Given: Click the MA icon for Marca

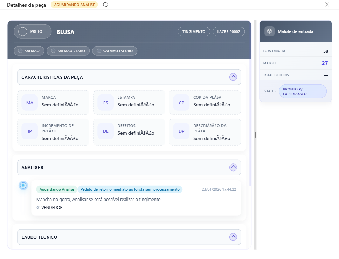Looking at the screenshot, I should pyautogui.click(x=30, y=103).
